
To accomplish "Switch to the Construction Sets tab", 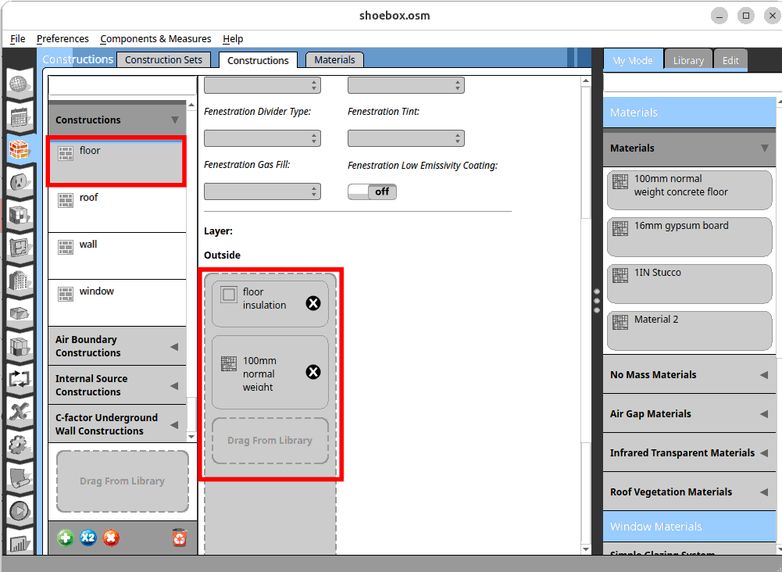I will click(x=163, y=60).
